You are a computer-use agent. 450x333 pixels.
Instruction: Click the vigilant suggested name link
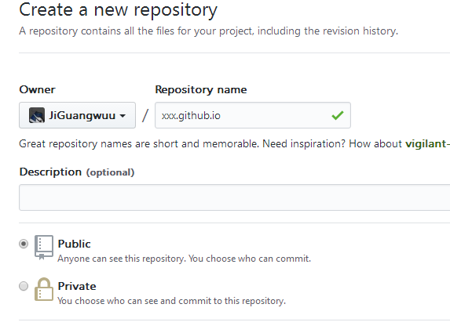[x=427, y=143]
